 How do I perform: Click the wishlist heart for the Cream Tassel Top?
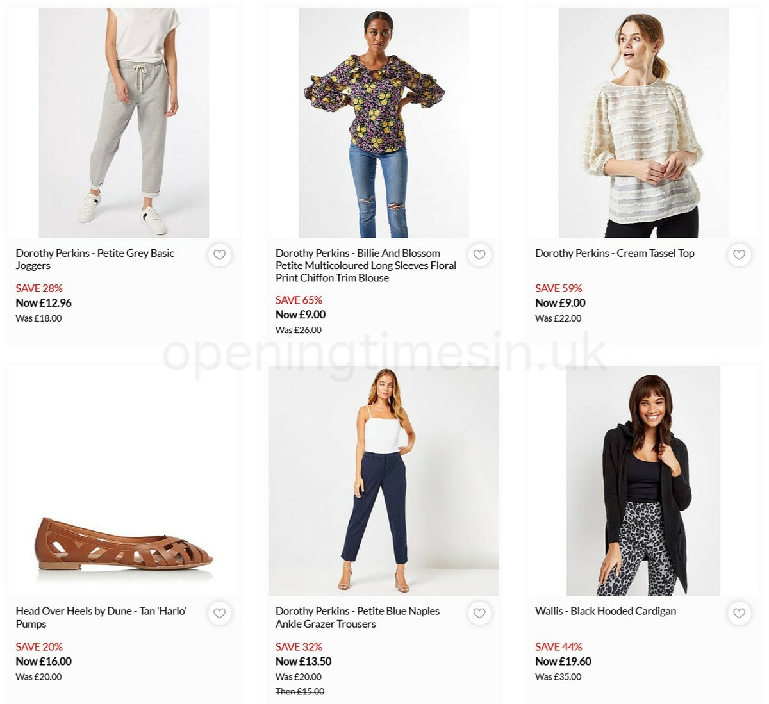(740, 254)
